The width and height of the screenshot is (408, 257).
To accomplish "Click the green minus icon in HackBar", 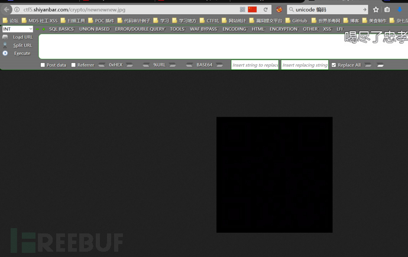I will point(38,29).
